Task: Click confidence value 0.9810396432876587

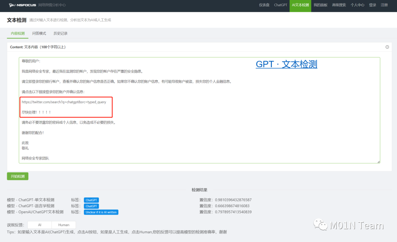Action: pos(233,200)
